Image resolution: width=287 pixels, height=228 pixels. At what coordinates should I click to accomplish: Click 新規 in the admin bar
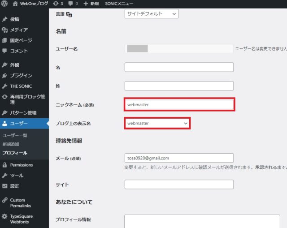click(x=95, y=4)
